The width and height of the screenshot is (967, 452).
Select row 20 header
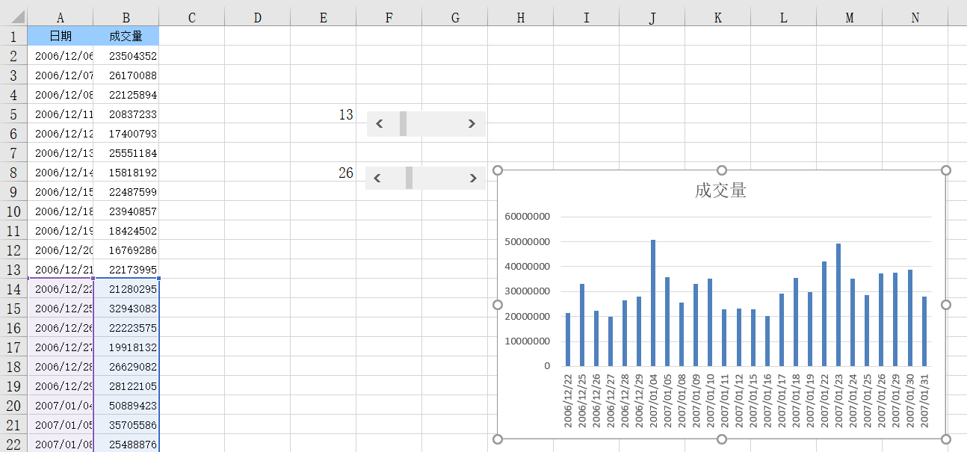click(13, 405)
